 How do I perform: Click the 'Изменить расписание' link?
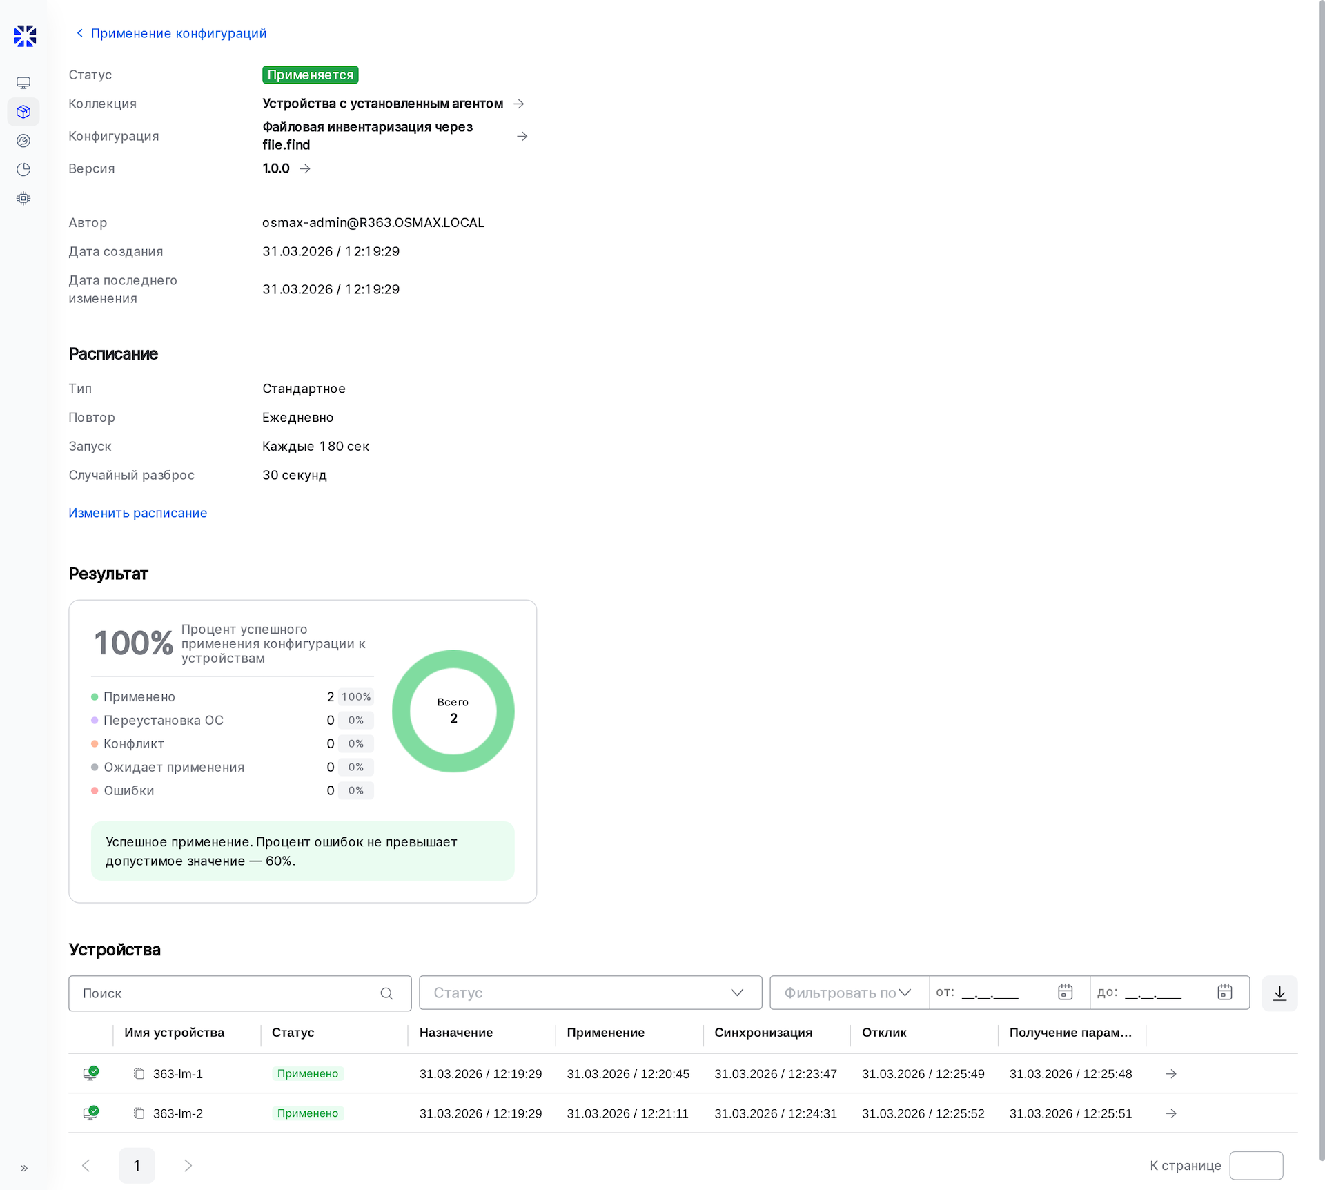[138, 513]
